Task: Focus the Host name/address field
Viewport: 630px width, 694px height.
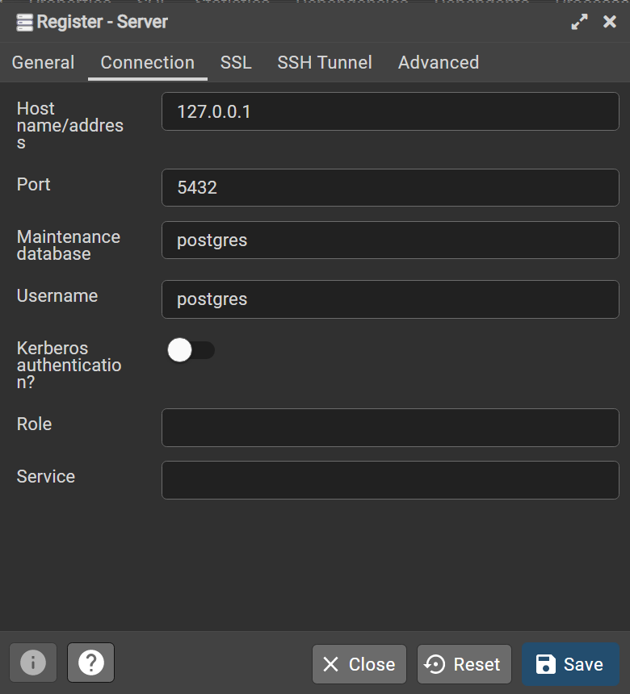Action: coord(390,111)
